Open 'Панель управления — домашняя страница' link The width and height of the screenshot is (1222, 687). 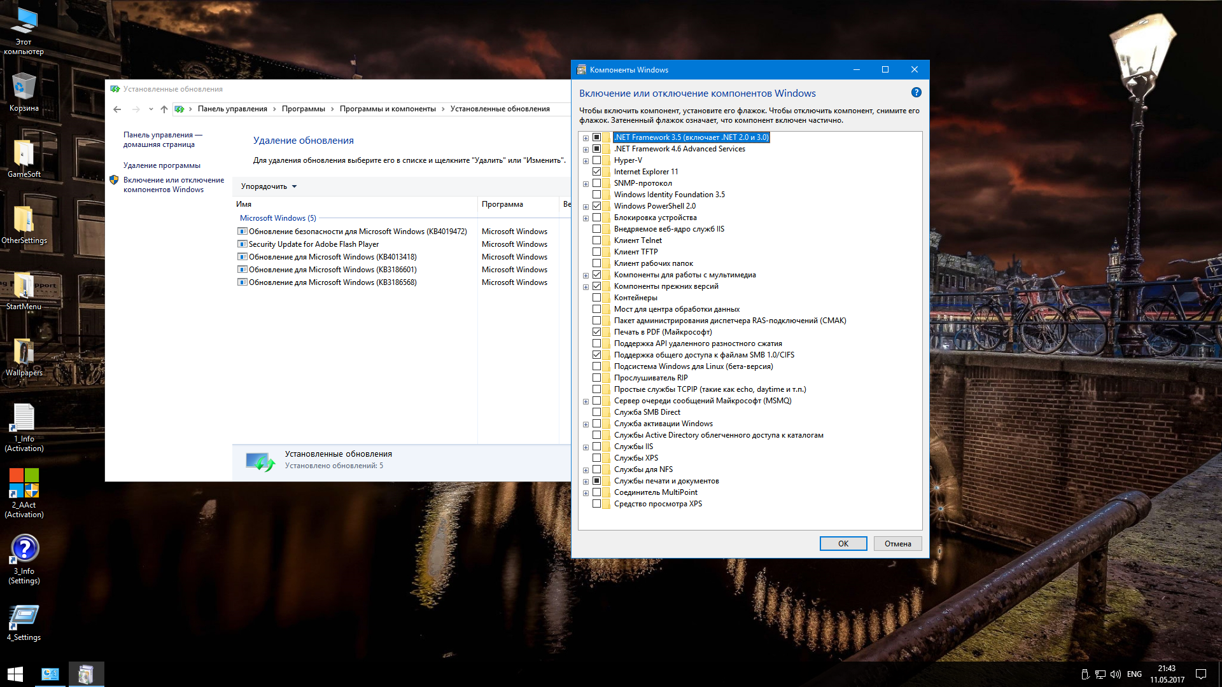(x=162, y=139)
